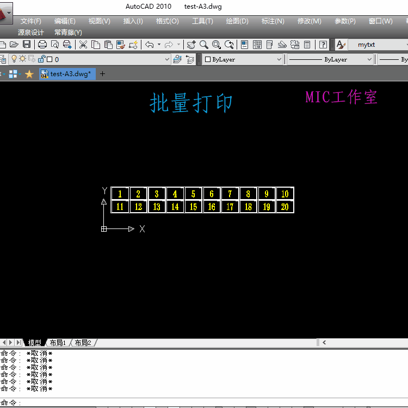Click the layer 0 white color swatch
Image resolution: width=408 pixels, height=408 pixels.
click(x=50, y=59)
